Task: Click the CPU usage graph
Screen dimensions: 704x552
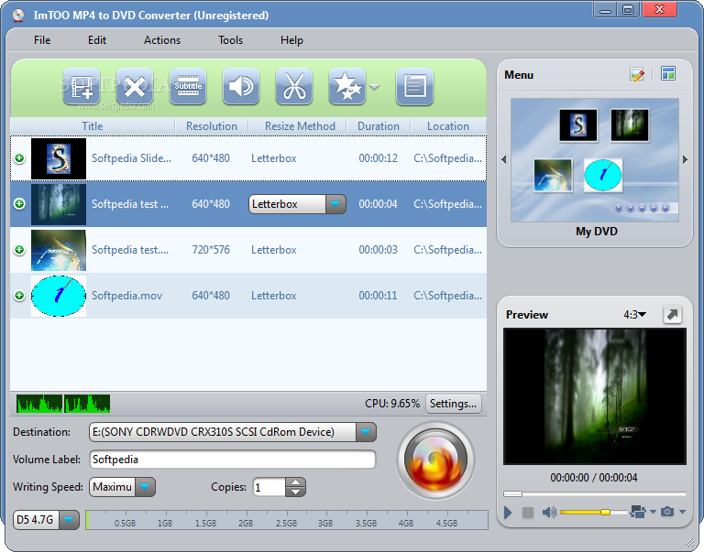Action: point(63,404)
